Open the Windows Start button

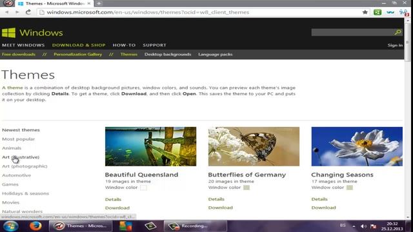[x=10, y=226]
